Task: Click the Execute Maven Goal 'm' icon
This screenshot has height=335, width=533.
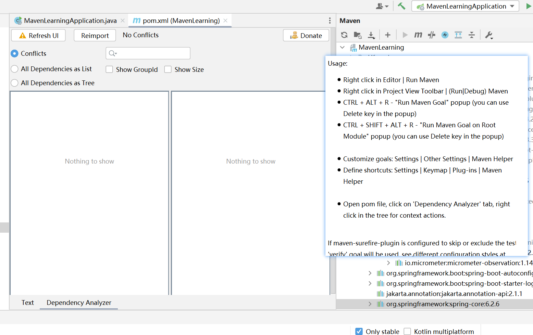Action: [418, 35]
